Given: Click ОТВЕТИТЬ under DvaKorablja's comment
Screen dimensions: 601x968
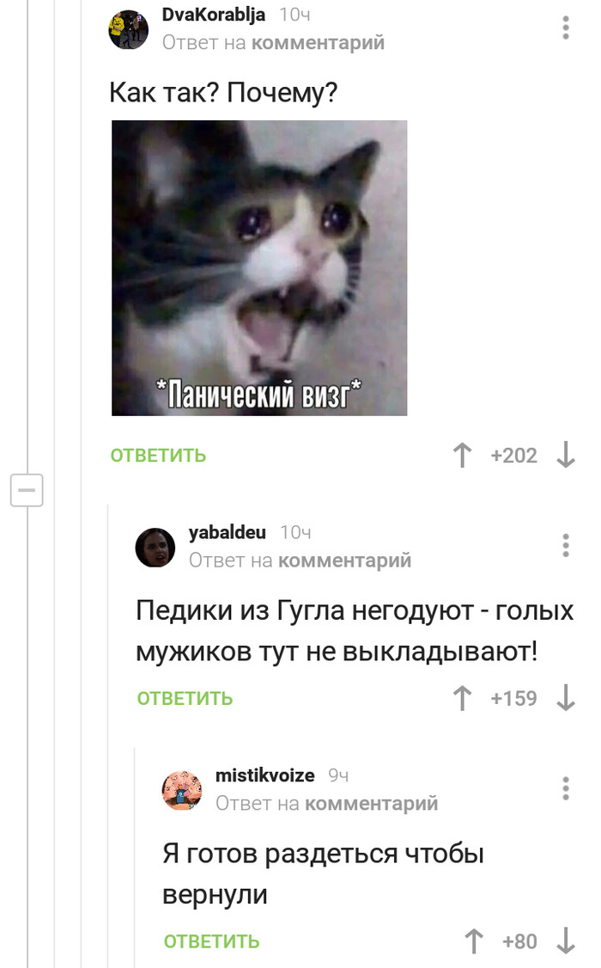Looking at the screenshot, I should tap(159, 456).
